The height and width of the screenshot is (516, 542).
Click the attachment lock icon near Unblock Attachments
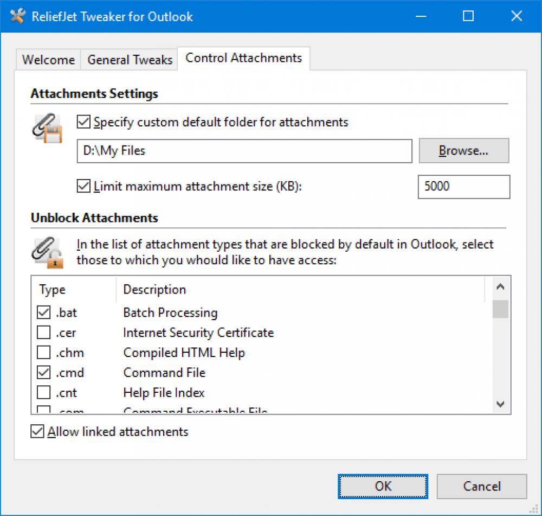48,251
